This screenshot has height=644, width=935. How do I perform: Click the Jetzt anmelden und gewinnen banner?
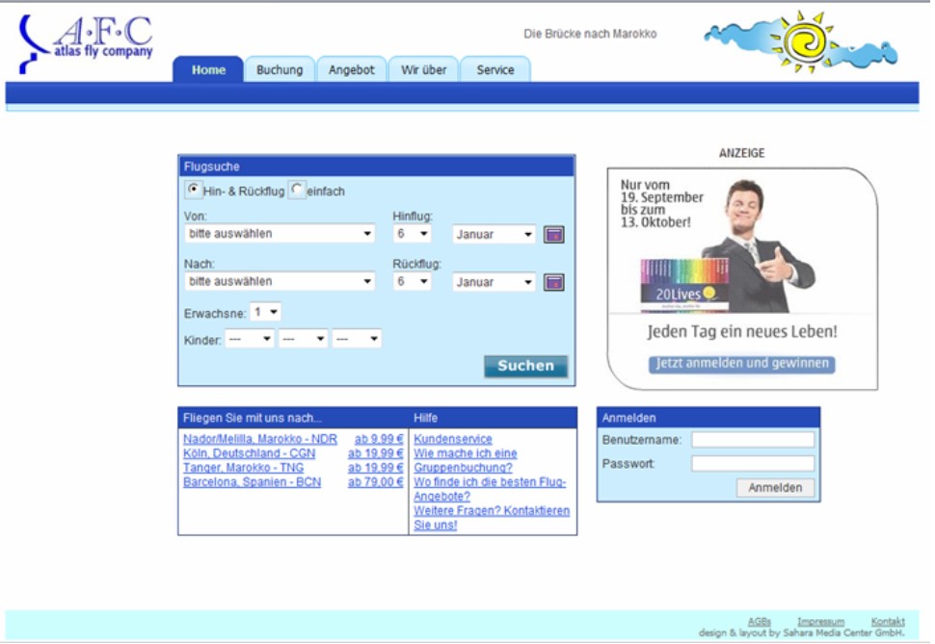741,364
